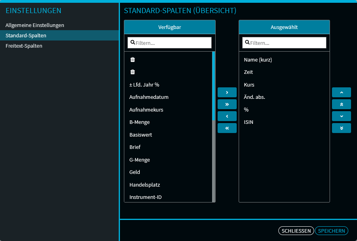357x241 pixels.
Task: Move selected column to the bottom
Action: [341, 128]
